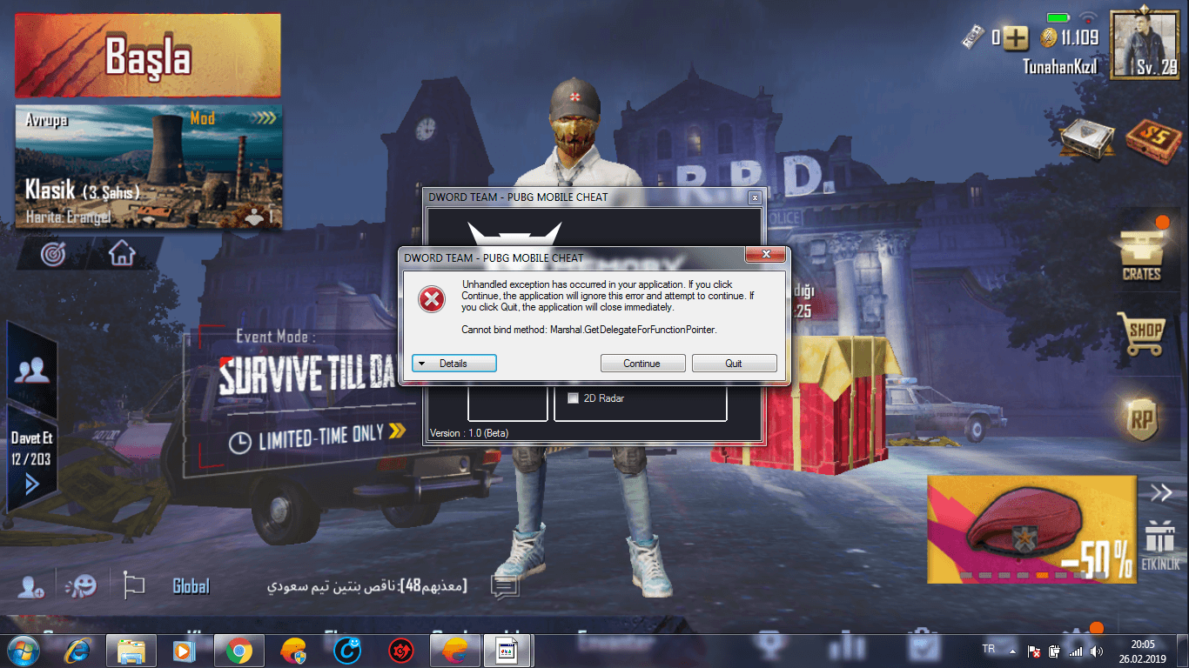Open the Windows Start menu

pyautogui.click(x=22, y=650)
